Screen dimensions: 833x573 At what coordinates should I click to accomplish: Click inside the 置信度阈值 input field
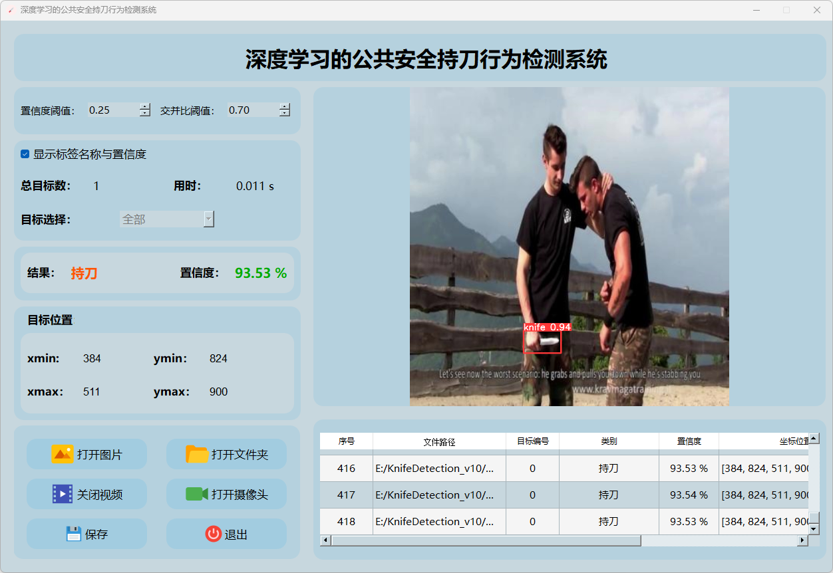[112, 110]
